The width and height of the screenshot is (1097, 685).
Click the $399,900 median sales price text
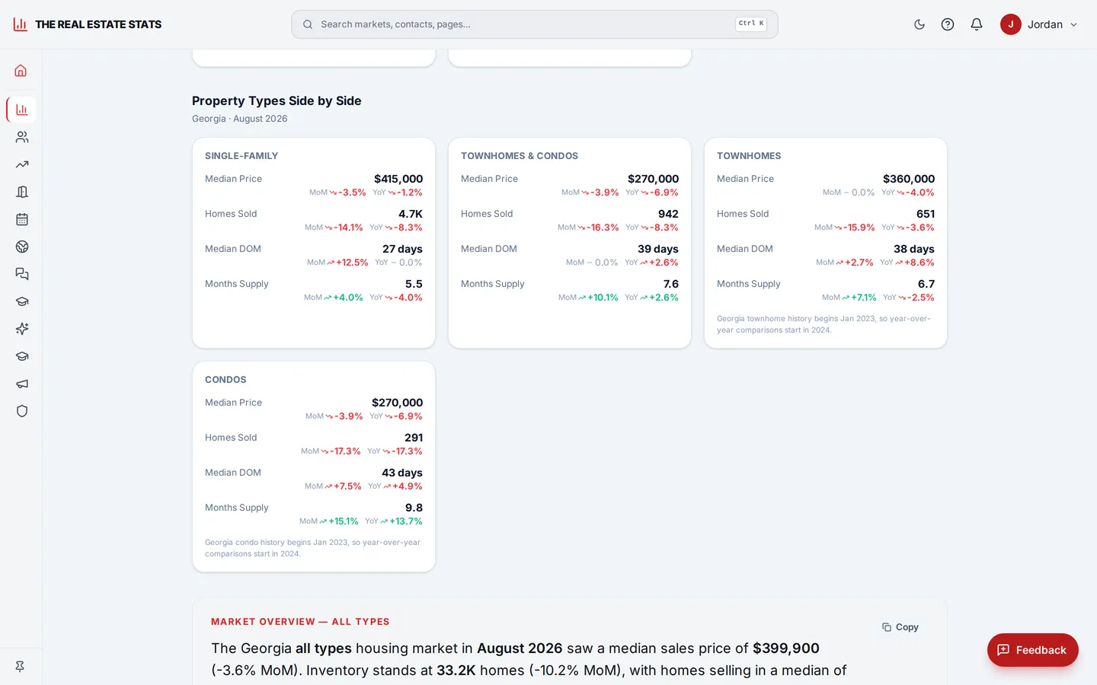point(786,648)
